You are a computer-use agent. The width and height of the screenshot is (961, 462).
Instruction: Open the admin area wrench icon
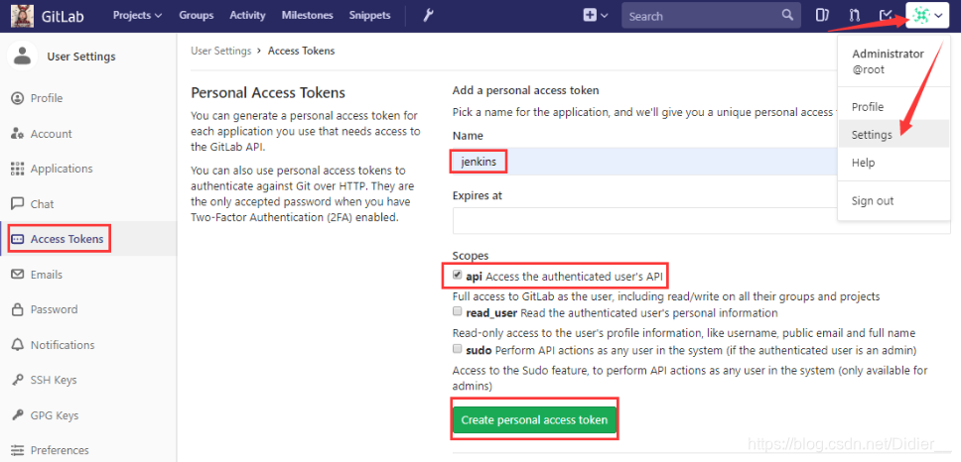429,15
